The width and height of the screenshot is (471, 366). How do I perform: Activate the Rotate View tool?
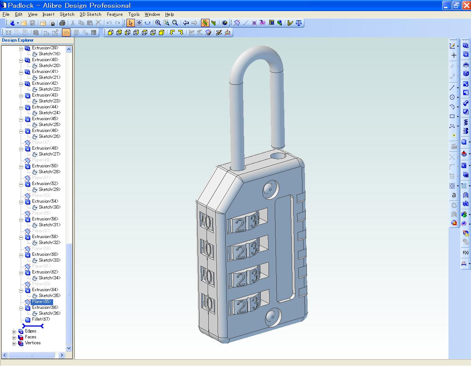click(x=148, y=22)
